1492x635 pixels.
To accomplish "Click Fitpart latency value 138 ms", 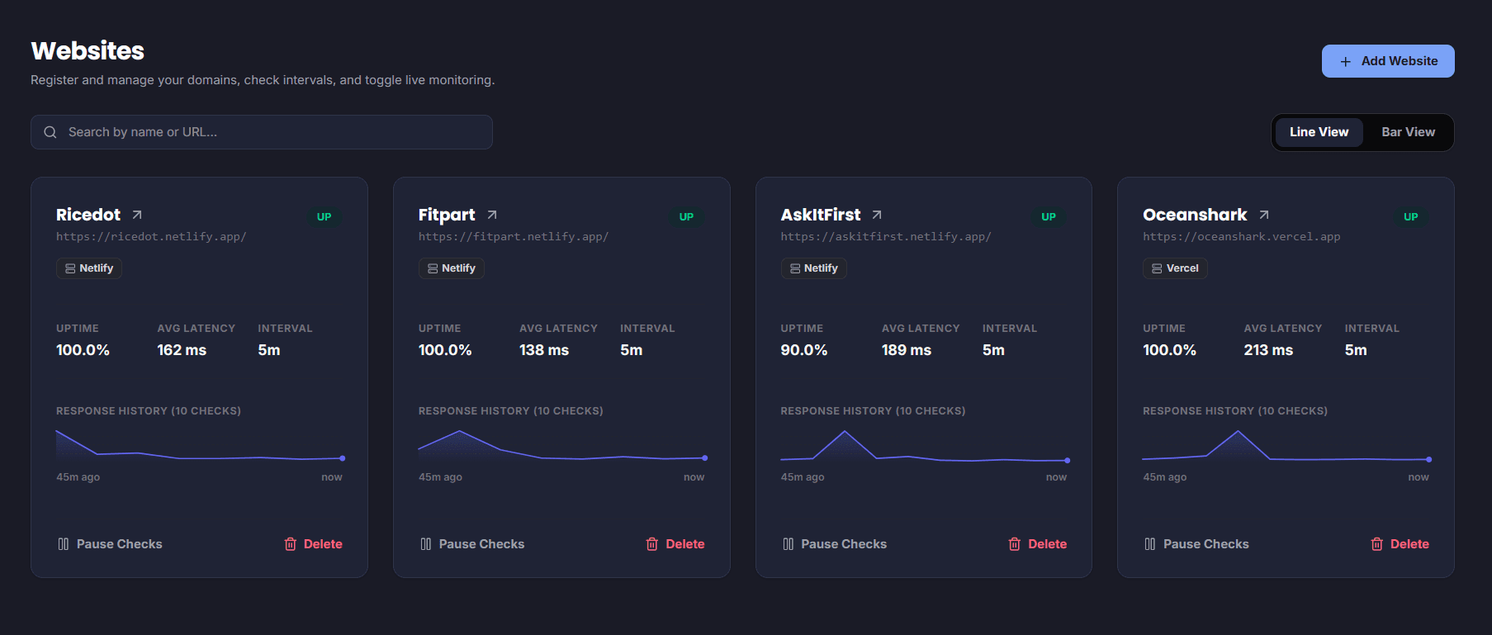I will (544, 350).
